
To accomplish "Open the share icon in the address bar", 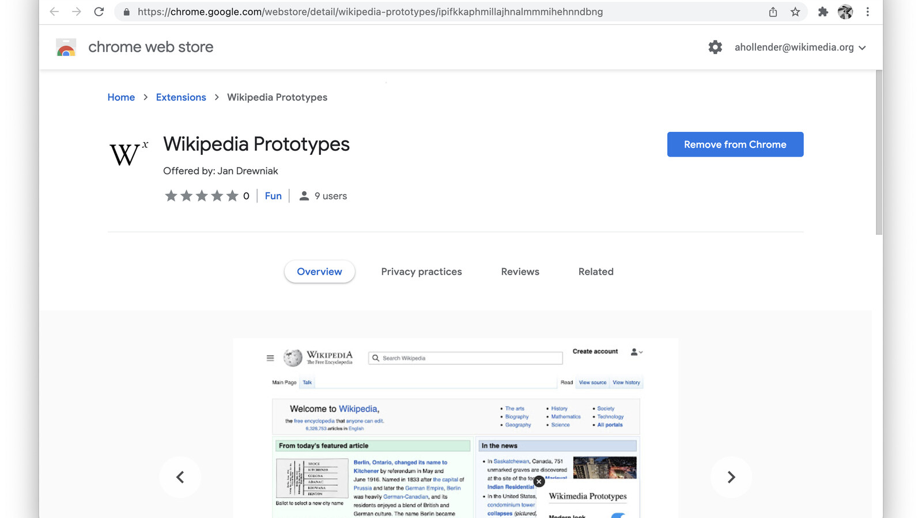I will (773, 12).
